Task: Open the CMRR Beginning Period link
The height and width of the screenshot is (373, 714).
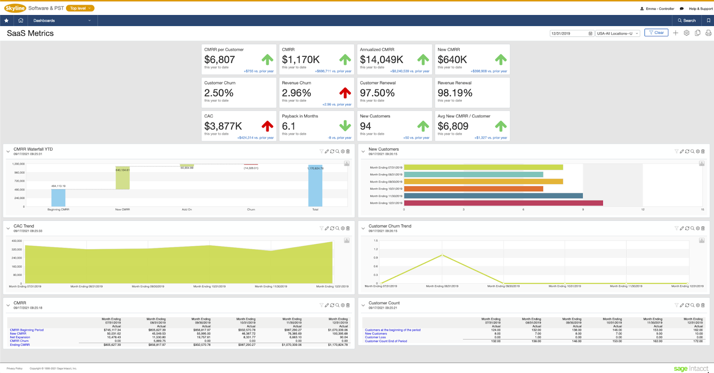Action: (27, 330)
